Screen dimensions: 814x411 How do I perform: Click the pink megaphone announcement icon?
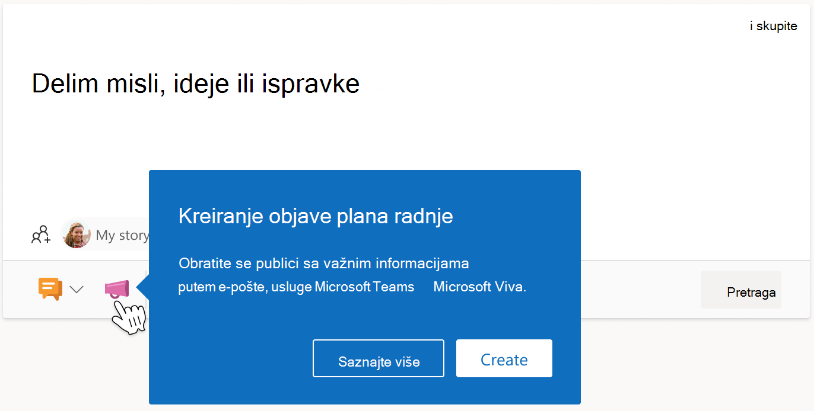coord(116,289)
